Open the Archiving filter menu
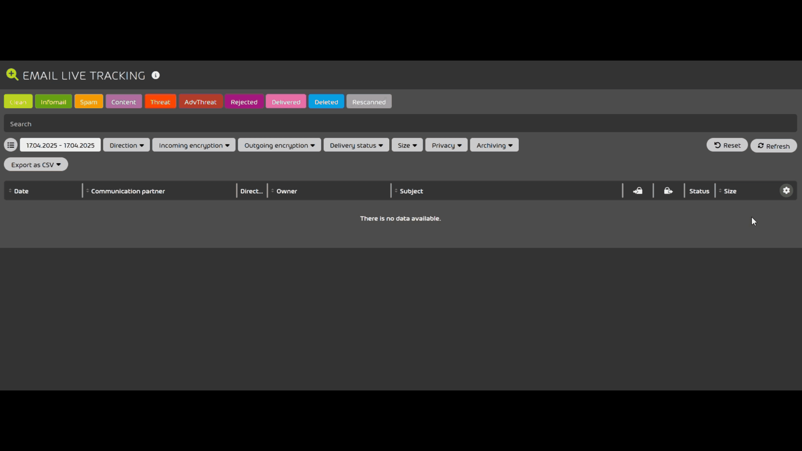Image resolution: width=802 pixels, height=451 pixels. tap(494, 145)
